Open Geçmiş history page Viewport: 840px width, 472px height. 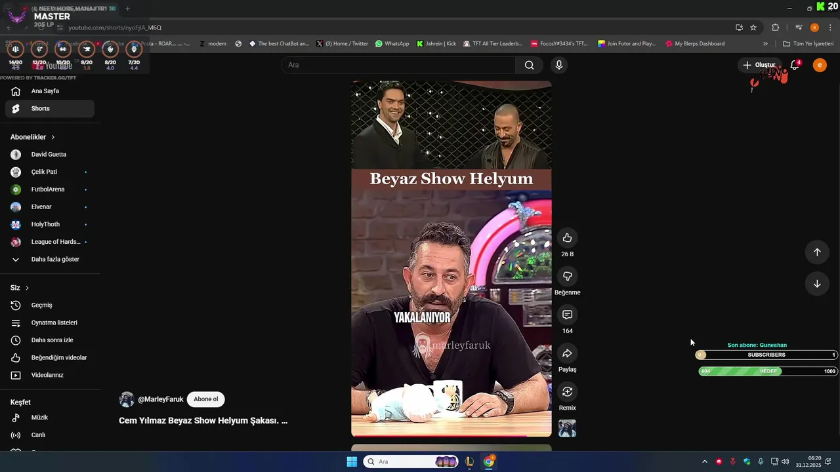click(x=50, y=305)
